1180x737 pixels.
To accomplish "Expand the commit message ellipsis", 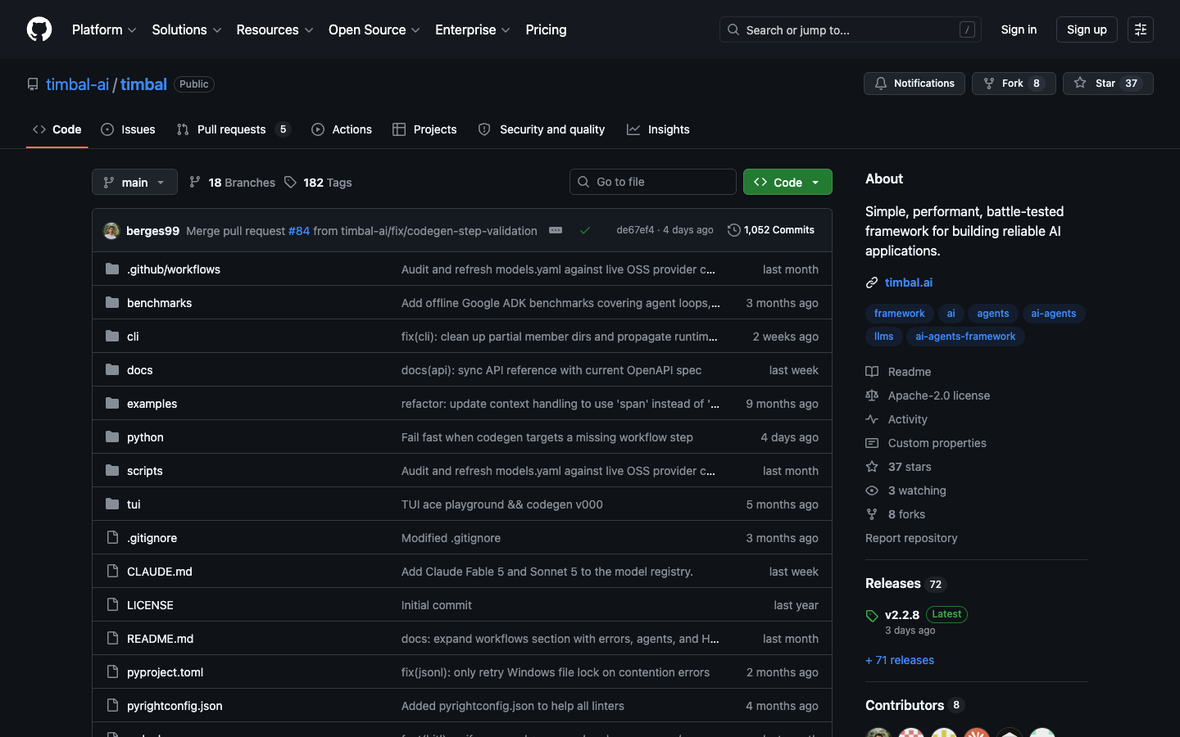I will 556,230.
